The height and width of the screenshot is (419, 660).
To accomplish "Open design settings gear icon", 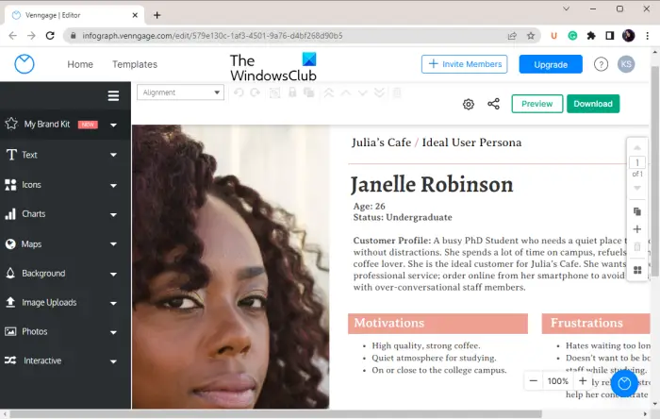I will 469,104.
